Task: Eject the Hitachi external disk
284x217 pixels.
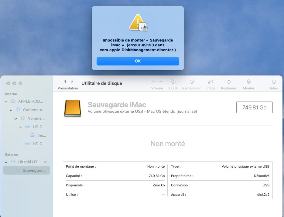Action: (x=46, y=162)
